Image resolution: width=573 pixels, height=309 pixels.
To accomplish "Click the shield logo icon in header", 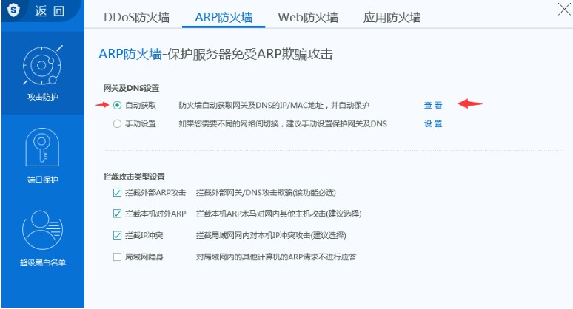I will pyautogui.click(x=13, y=12).
